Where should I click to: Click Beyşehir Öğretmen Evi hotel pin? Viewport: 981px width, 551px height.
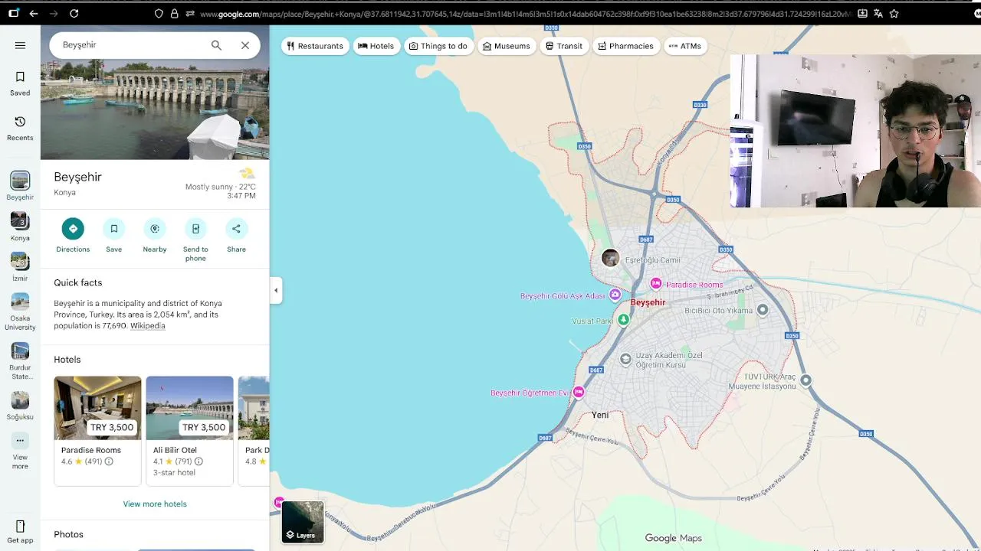pos(579,392)
